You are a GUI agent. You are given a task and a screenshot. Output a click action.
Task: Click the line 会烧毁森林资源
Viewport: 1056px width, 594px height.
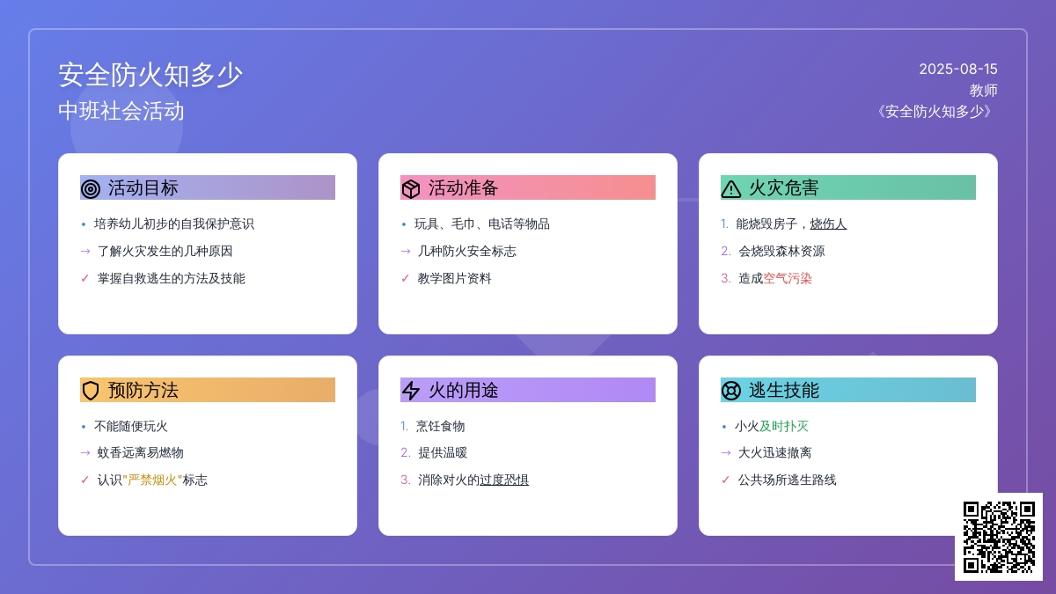coord(781,251)
